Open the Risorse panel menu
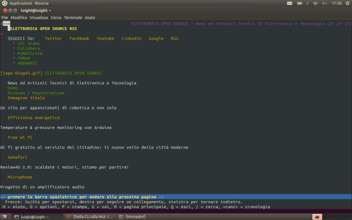This screenshot has width=352, height=220. tap(42, 3)
